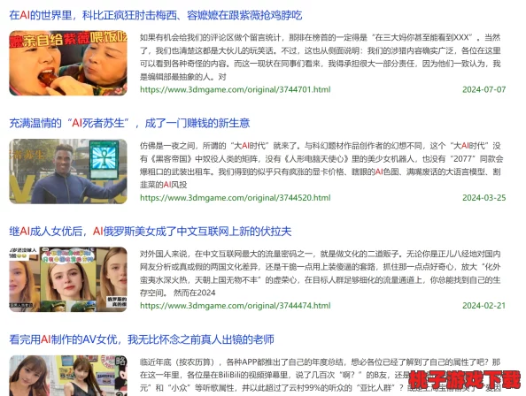Click summary text starting 如果有机会给我们的评论区
The width and height of the screenshot is (526, 396).
click(321, 57)
